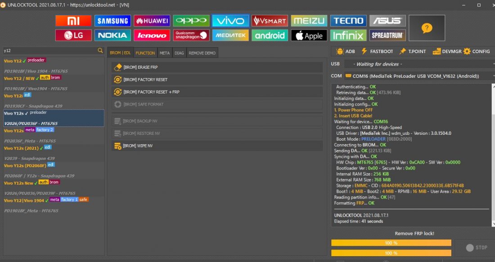The height and width of the screenshot is (262, 495).
Task: Select Vivo Y12s preloader model
Action: 54,118
